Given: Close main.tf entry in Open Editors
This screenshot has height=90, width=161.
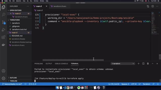Looking at the screenshot, I should (x=11, y=13).
